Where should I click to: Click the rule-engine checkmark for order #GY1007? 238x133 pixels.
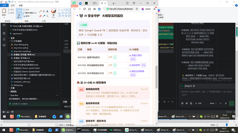(x=115, y=73)
